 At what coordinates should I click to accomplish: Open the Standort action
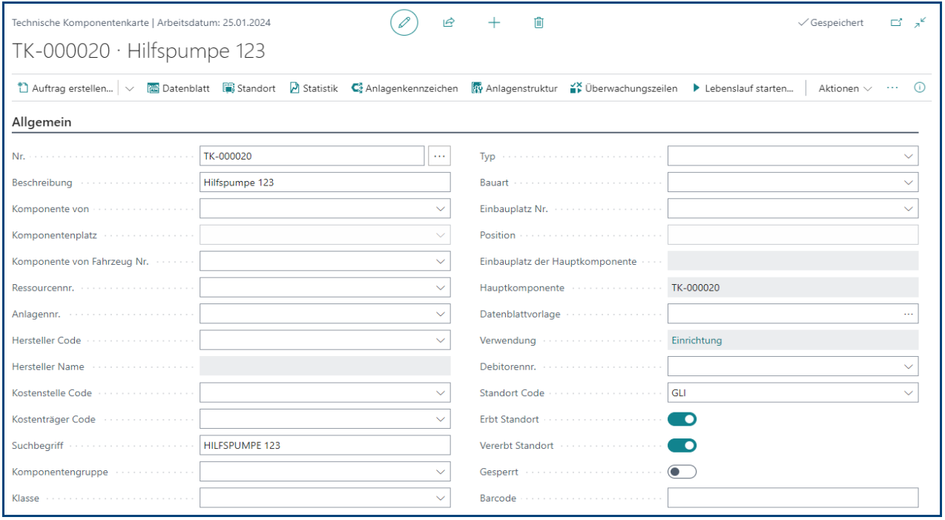248,88
